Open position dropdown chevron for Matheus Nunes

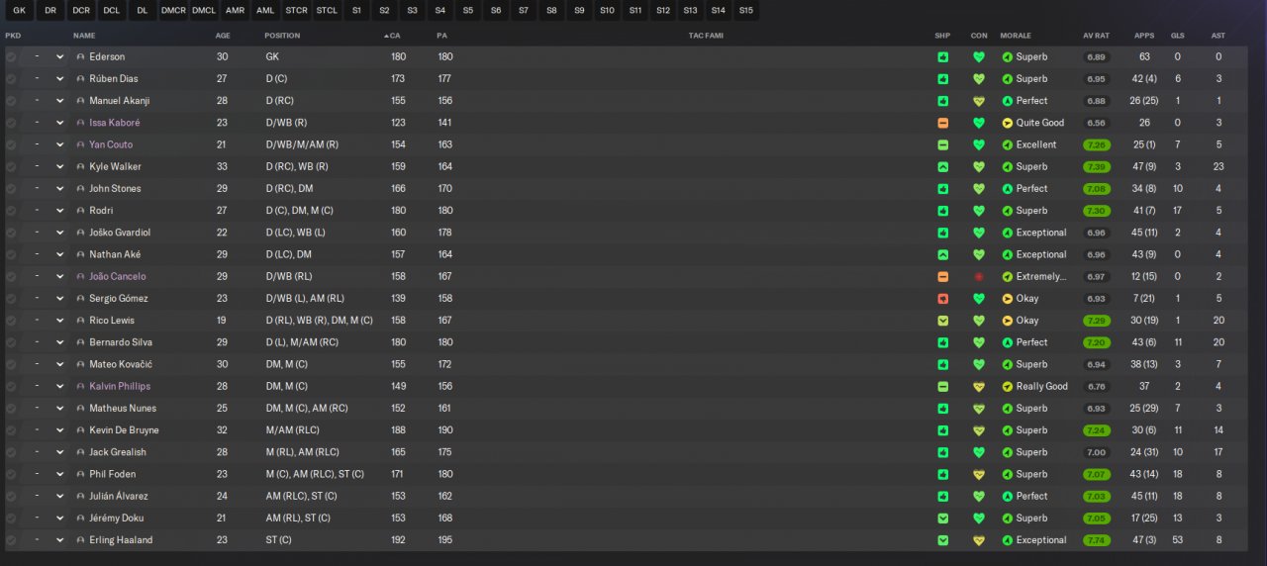click(59, 409)
